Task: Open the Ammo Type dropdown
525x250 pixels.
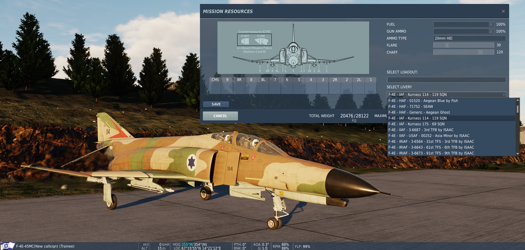Action: pos(469,38)
